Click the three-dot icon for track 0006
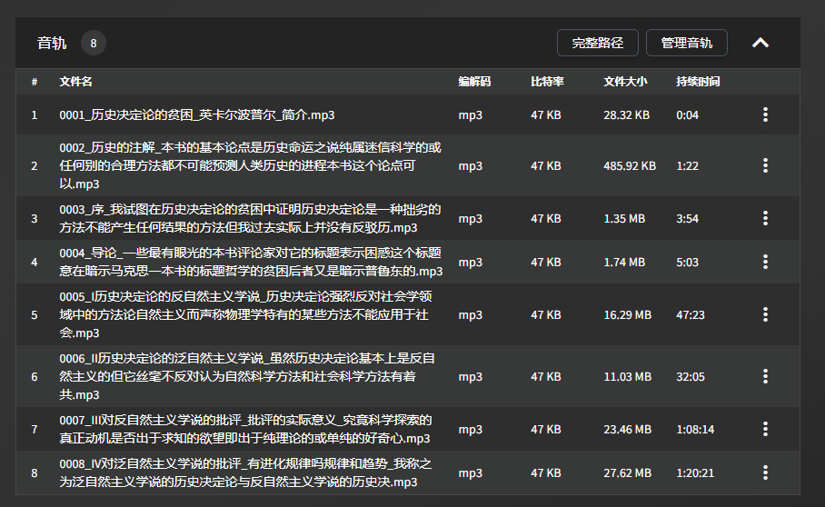 [765, 376]
